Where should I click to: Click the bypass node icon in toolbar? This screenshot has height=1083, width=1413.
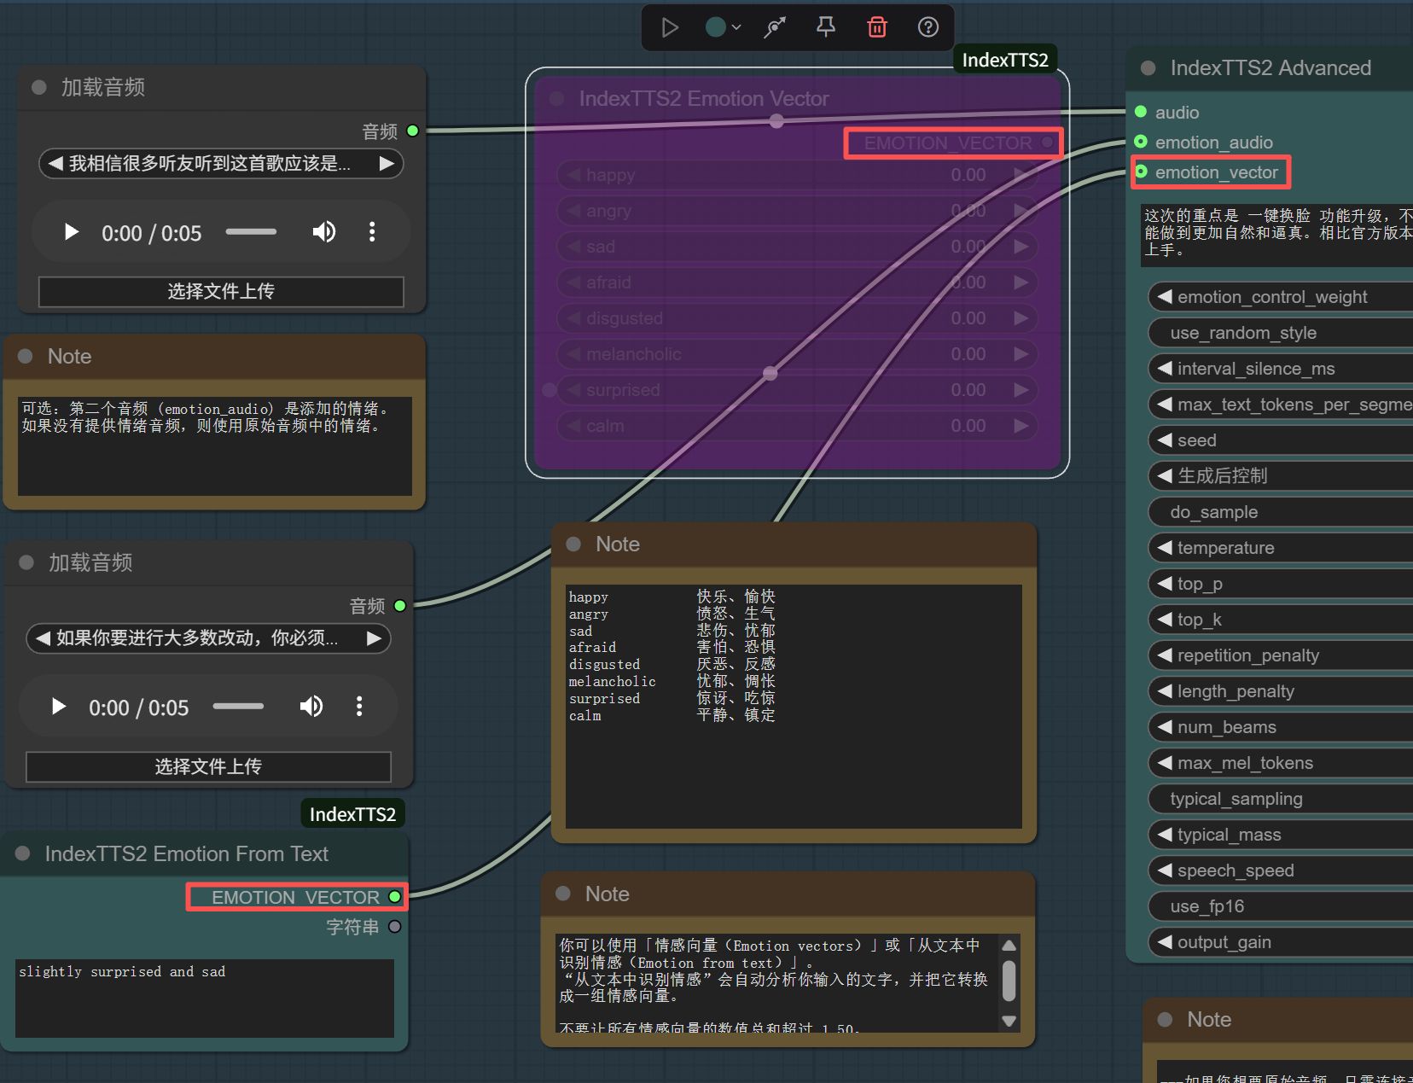(x=775, y=28)
